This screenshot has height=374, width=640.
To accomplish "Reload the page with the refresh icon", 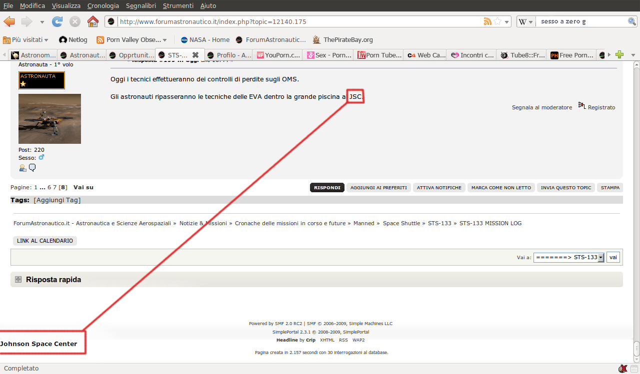I will [x=57, y=21].
